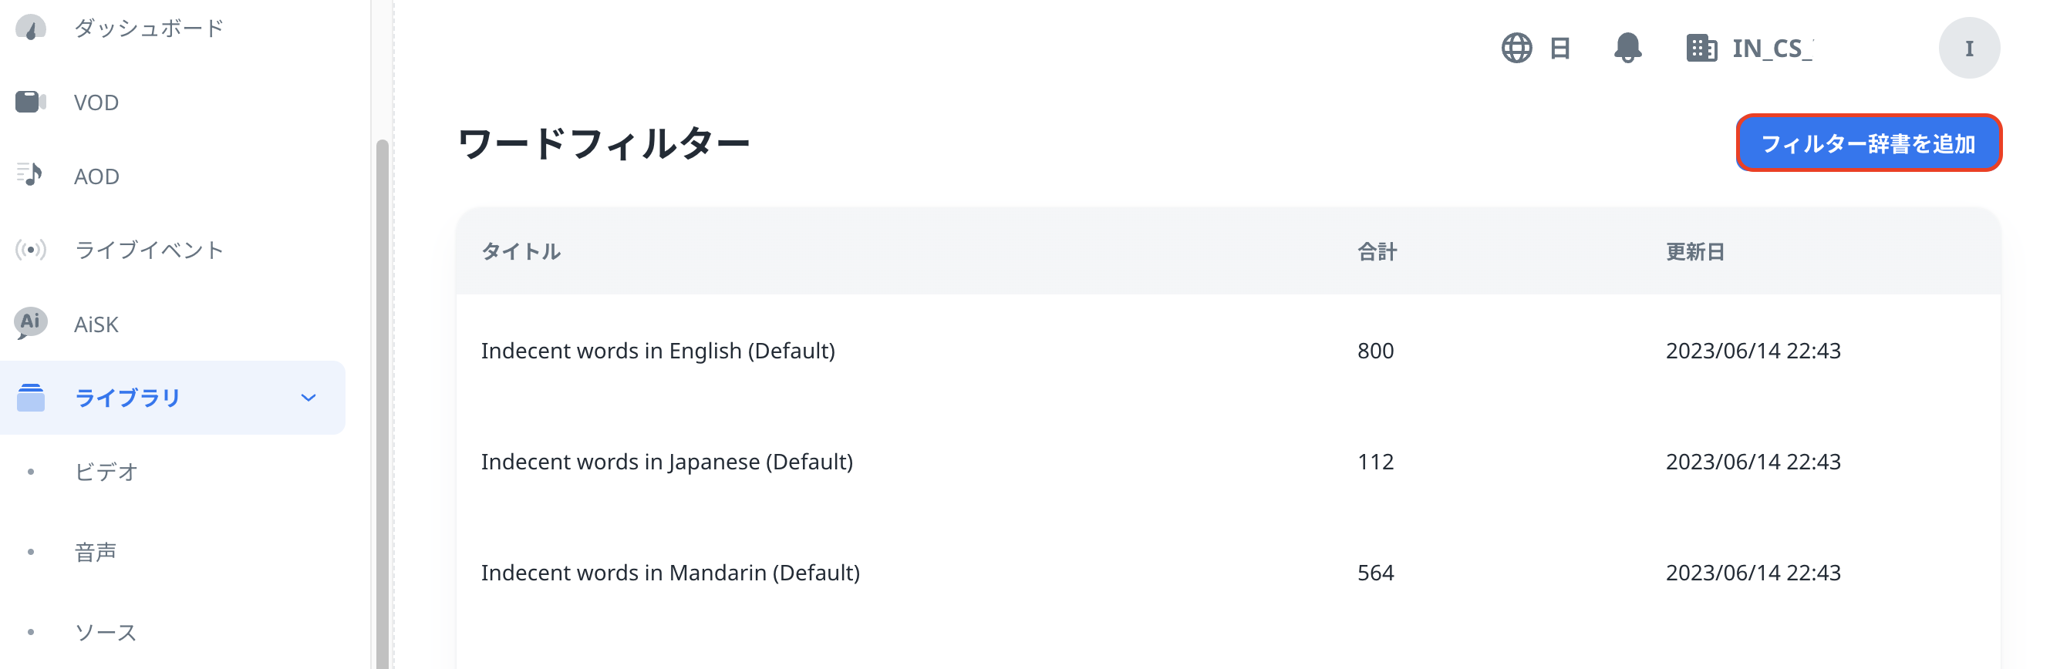Viewport: 2050px width, 669px height.
Task: Open the ダッシュボード icon in the sidebar
Action: click(x=29, y=26)
